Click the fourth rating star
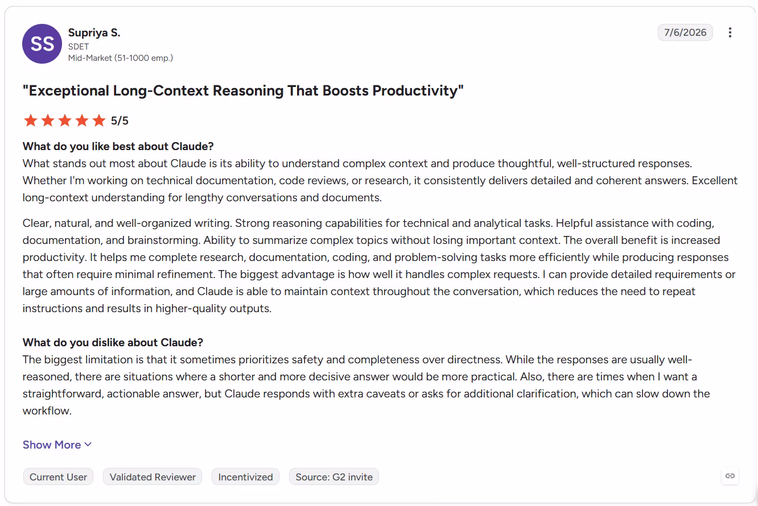Viewport: 758px width, 506px height. [x=82, y=121]
